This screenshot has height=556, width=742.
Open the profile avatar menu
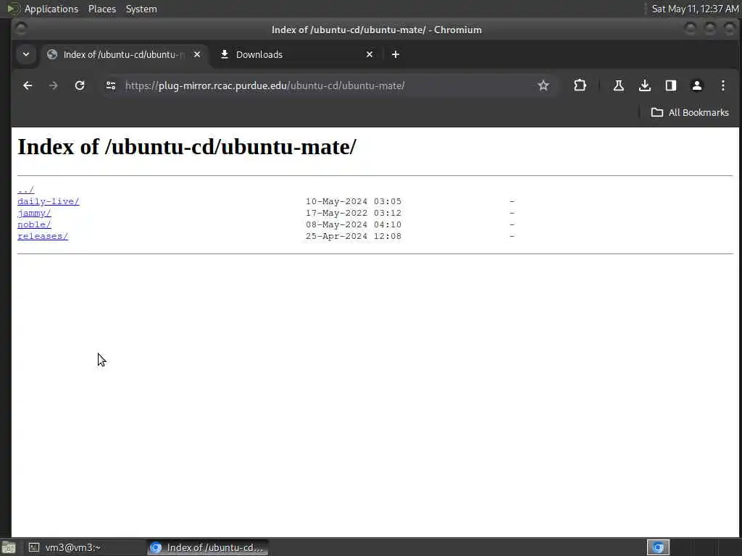point(696,85)
